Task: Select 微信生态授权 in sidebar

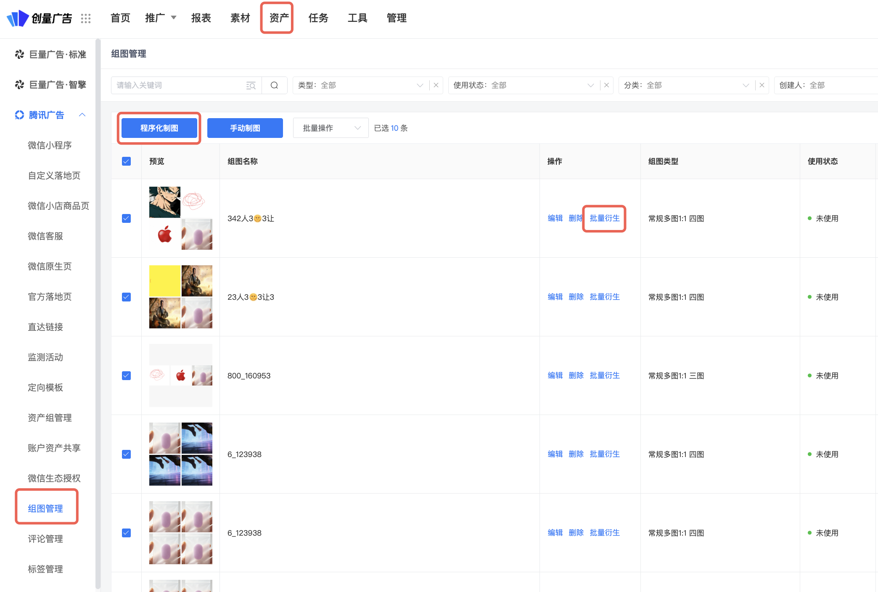Action: click(x=54, y=478)
